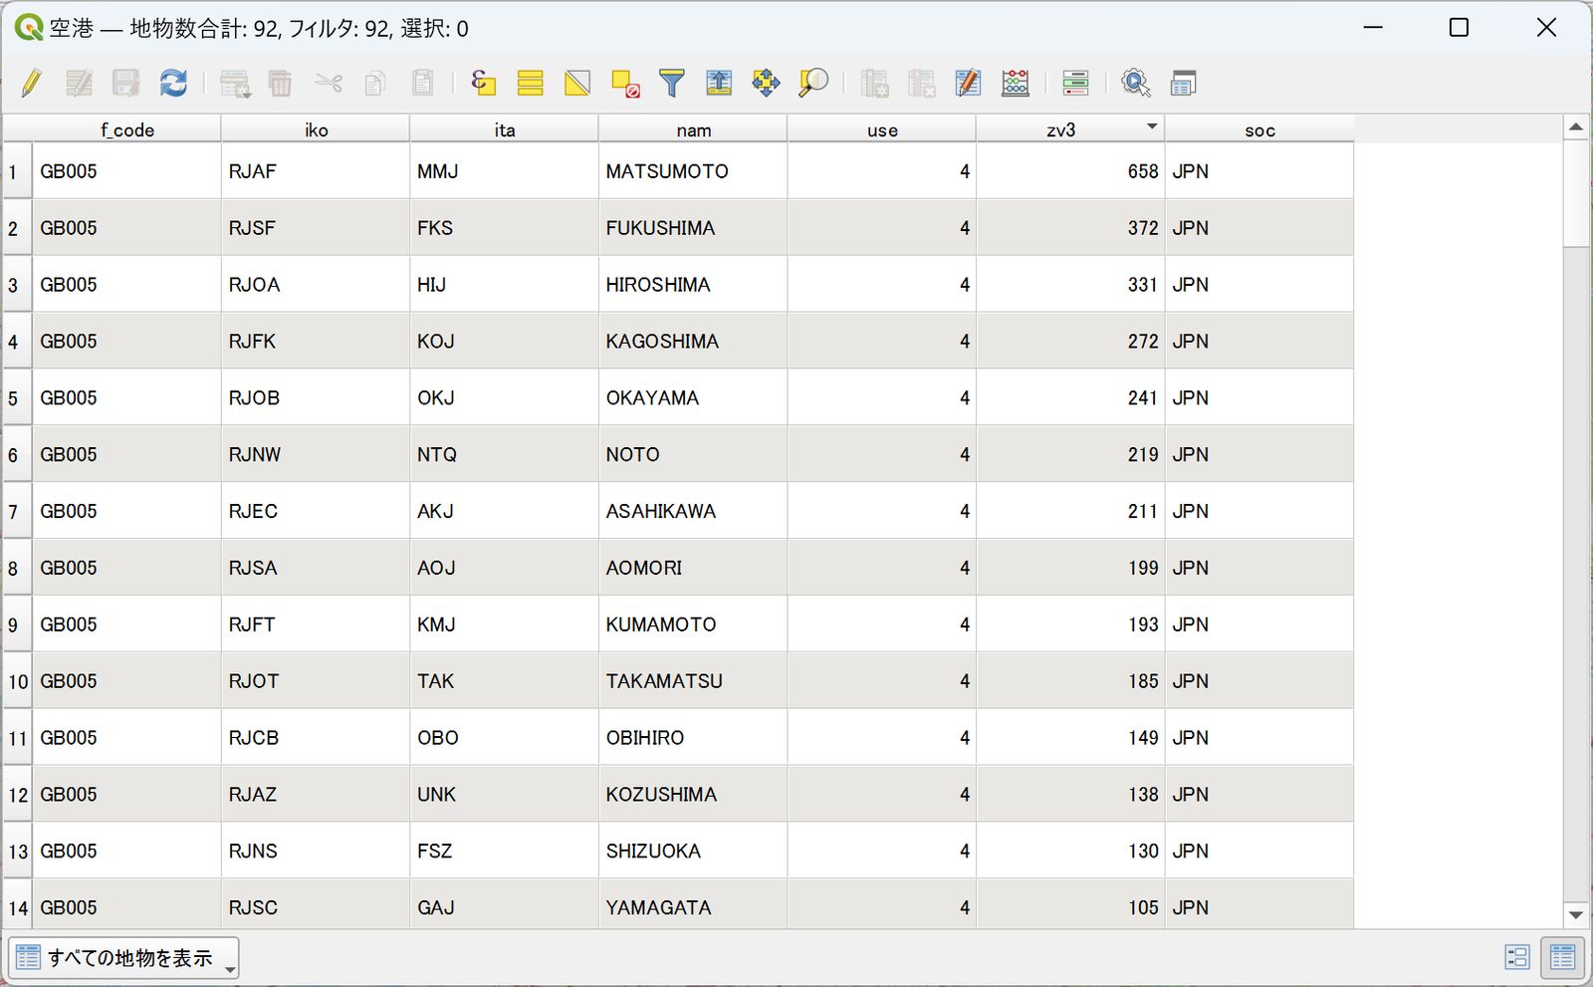This screenshot has height=987, width=1593.
Task: Click the TAKAMATSU name cell
Action: tap(693, 681)
